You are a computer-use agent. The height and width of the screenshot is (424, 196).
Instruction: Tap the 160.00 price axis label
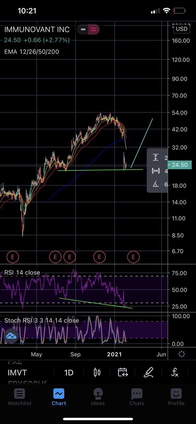(181, 41)
